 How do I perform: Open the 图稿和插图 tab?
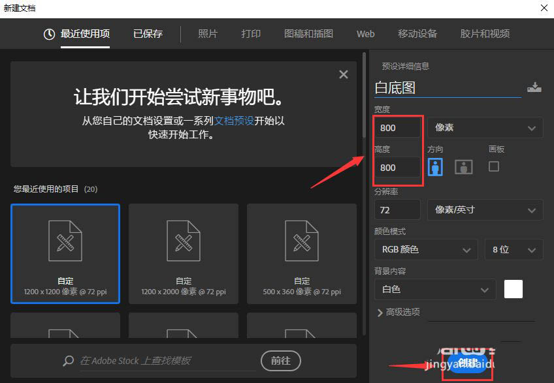point(308,34)
